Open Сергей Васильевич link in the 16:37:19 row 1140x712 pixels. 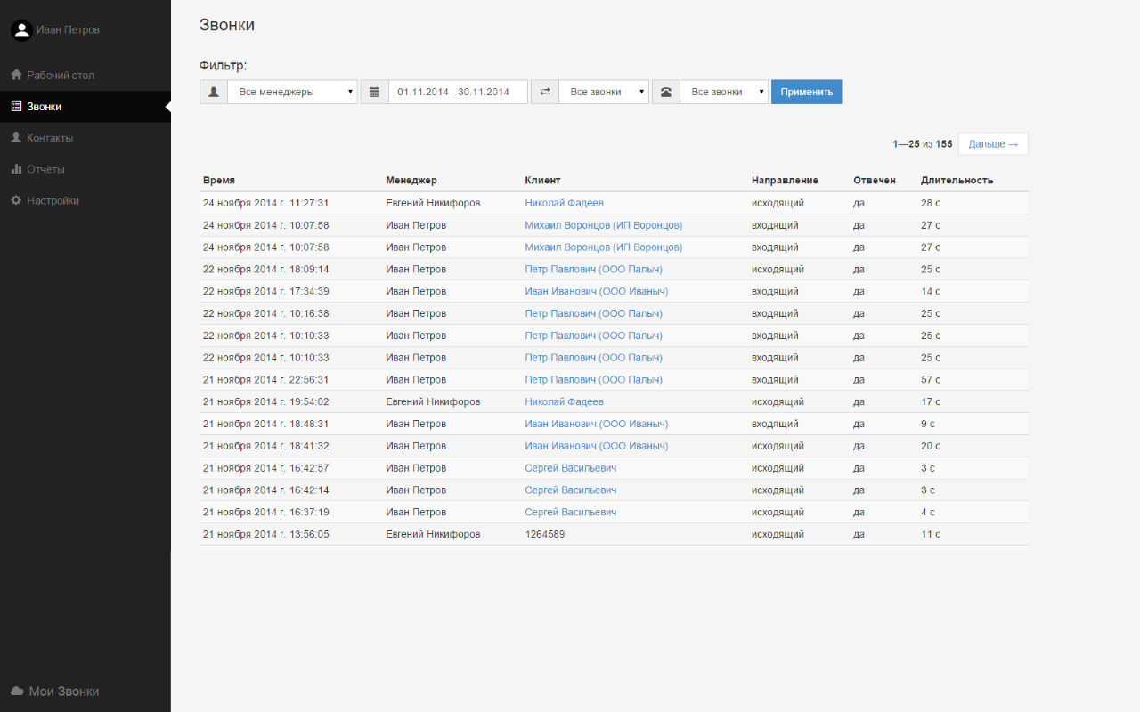tap(570, 512)
